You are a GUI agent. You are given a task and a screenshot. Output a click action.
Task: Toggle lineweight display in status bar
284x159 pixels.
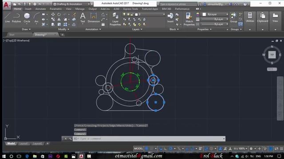pyautogui.click(x=200, y=148)
